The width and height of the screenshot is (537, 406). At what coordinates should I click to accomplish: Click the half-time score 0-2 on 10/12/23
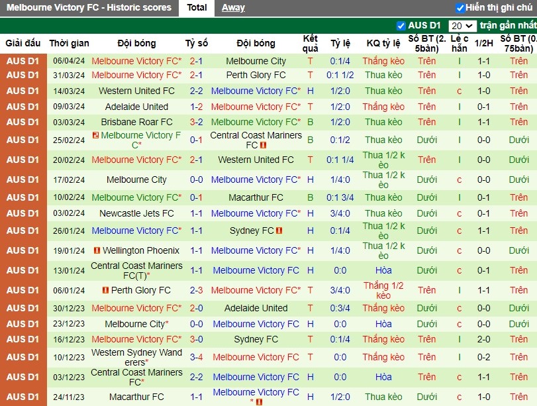pos(483,357)
